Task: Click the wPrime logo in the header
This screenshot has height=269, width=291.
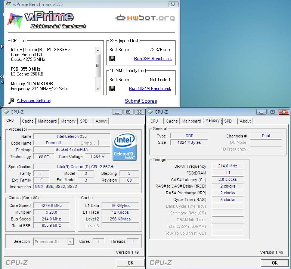Action: 46,20
